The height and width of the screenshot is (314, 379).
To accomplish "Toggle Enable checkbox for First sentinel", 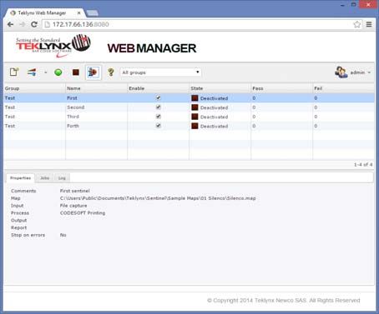I will [x=159, y=97].
